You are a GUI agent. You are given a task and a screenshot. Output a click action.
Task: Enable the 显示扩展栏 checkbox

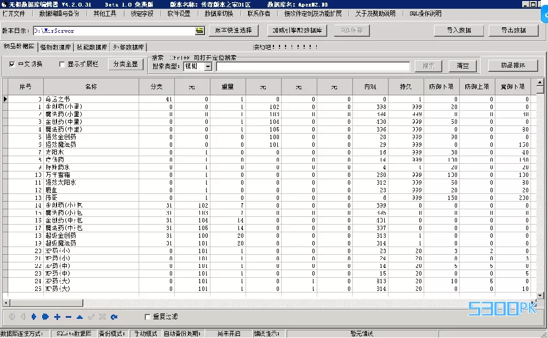tap(62, 64)
